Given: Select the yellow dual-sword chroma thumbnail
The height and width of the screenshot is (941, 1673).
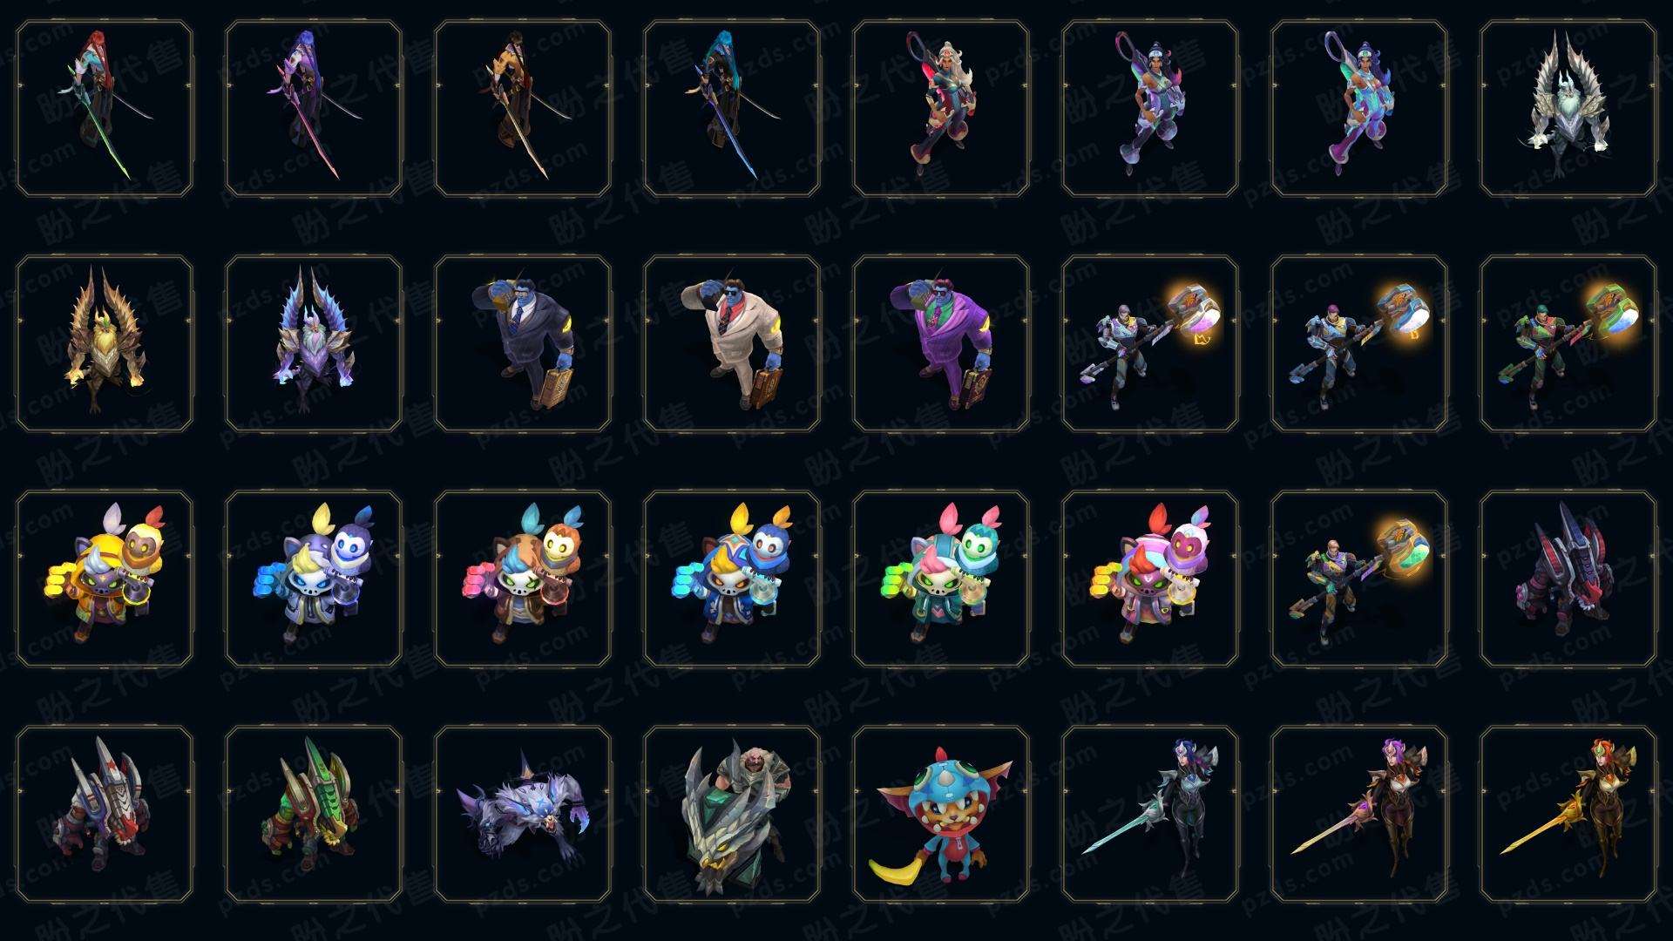Looking at the screenshot, I should pyautogui.click(x=523, y=109).
